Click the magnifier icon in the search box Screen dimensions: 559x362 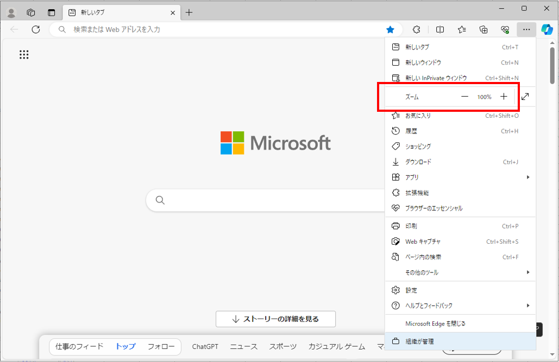click(160, 200)
